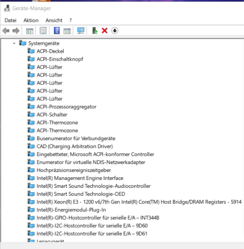Select Enumerator für virtuelle NDIS-Netzwerkadapter
Image resolution: width=244 pixels, height=249 pixels.
pos(91,162)
